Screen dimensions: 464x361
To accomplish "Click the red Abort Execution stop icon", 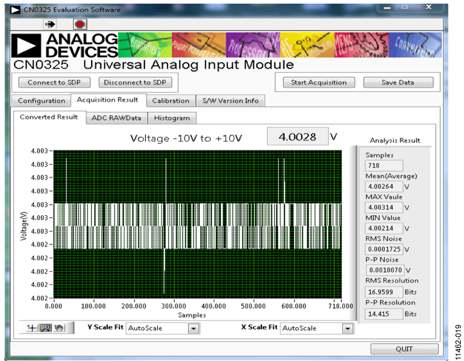I will click(80, 24).
